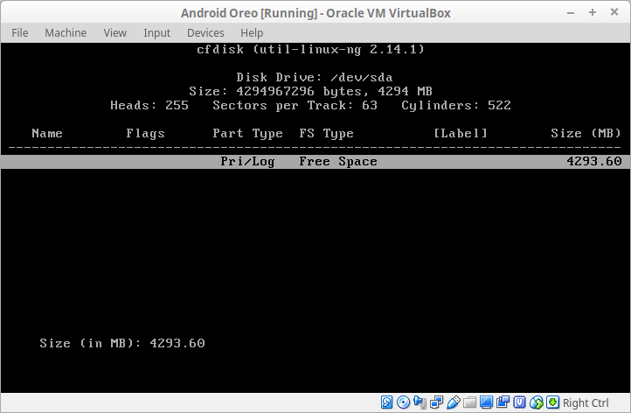Click the green arrow keyboard capture icon
This screenshot has width=631, height=413.
pos(553,402)
